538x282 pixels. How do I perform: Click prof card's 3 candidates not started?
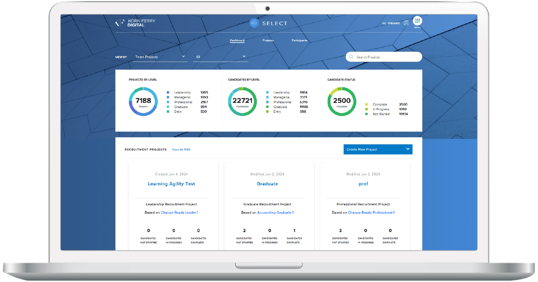340,231
